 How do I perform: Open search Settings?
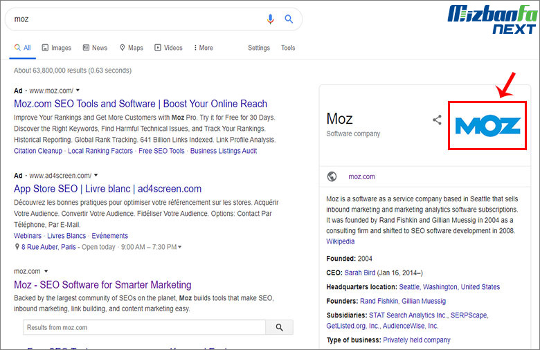259,48
